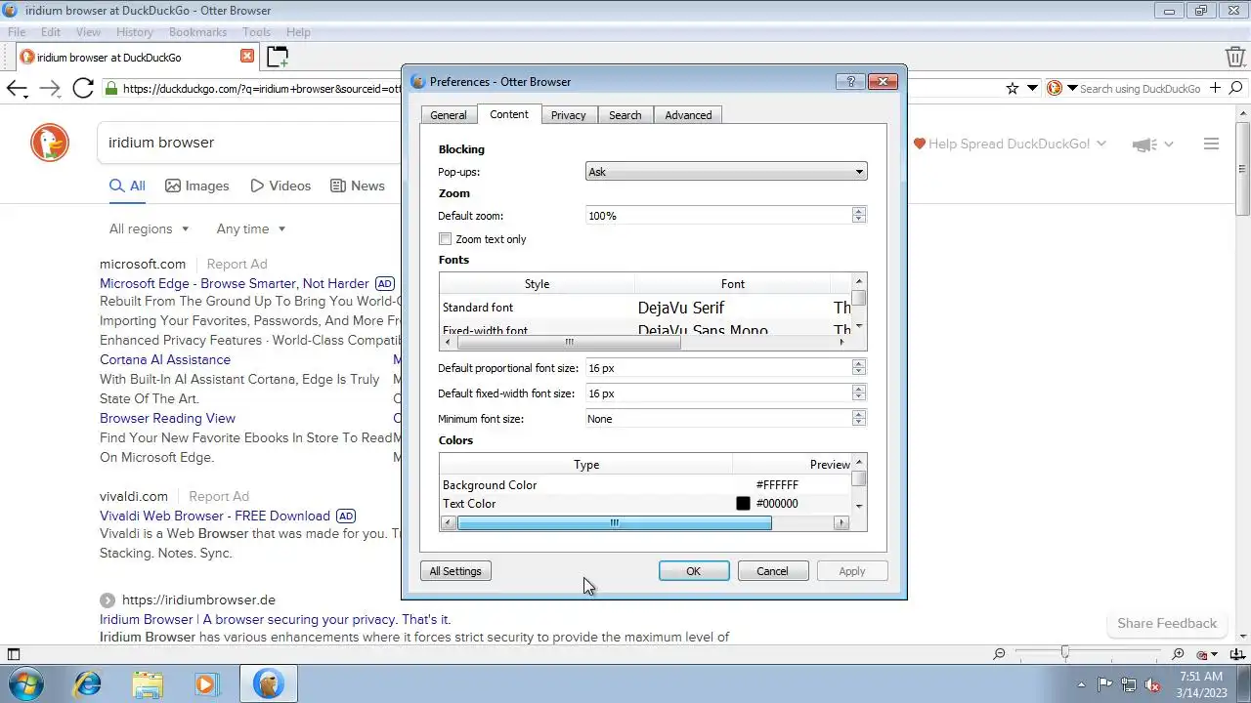
Task: Switch to the Advanced tab in Preferences
Action: point(688,115)
